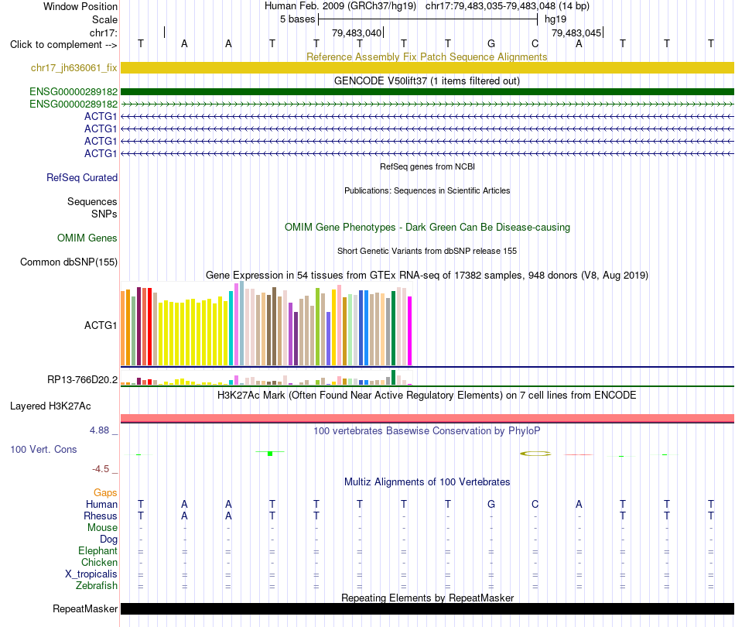Viewport: 735px width, 627px height.
Task: Click the yellow chr17_jh636061_fix alignment bar
Action: (x=427, y=67)
